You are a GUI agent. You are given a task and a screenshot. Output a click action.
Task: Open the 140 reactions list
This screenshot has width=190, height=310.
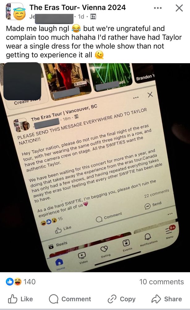[x=21, y=282]
